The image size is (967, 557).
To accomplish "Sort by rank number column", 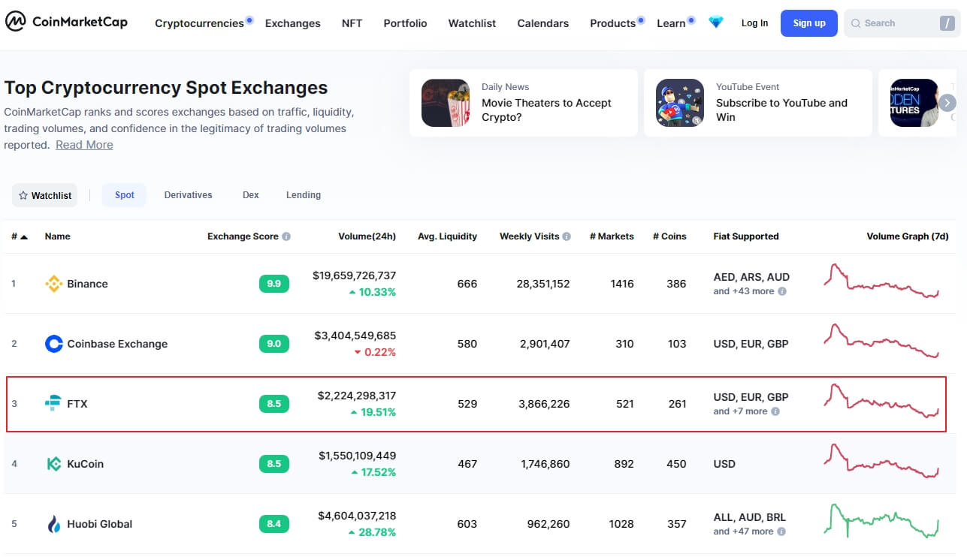I will click(20, 236).
